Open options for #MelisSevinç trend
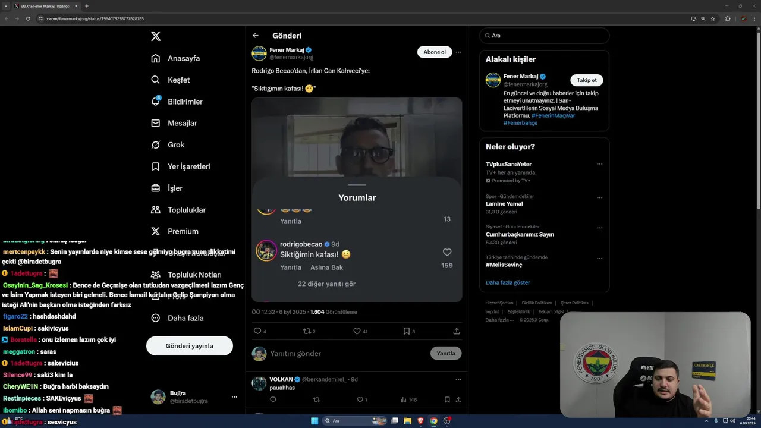The width and height of the screenshot is (761, 428). (x=599, y=259)
